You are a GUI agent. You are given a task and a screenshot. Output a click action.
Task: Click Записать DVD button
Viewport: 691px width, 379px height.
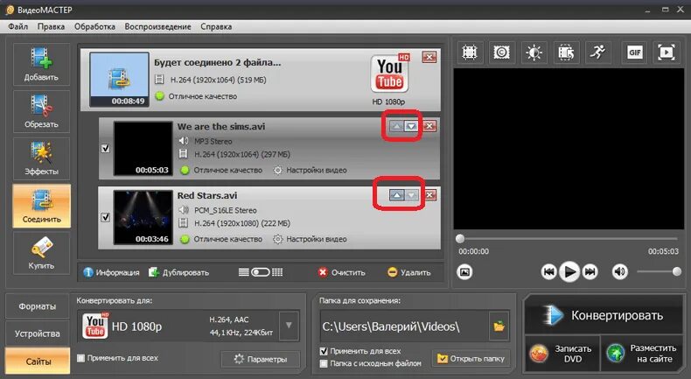coord(562,354)
